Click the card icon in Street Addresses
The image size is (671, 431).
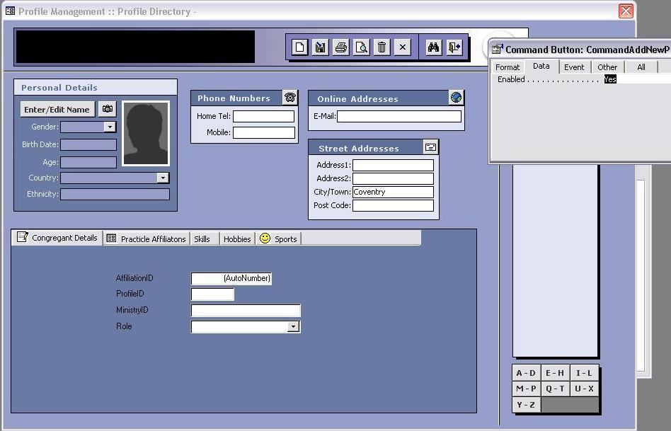(x=430, y=147)
